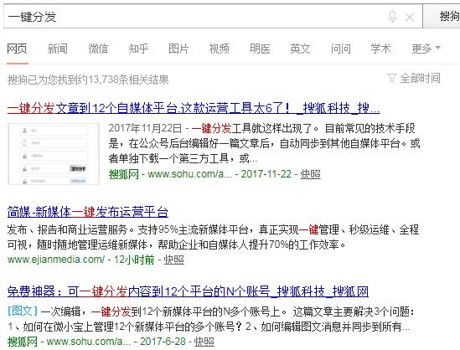460x350 pixels.
Task: Open the 明医 tab
Action: tap(260, 49)
